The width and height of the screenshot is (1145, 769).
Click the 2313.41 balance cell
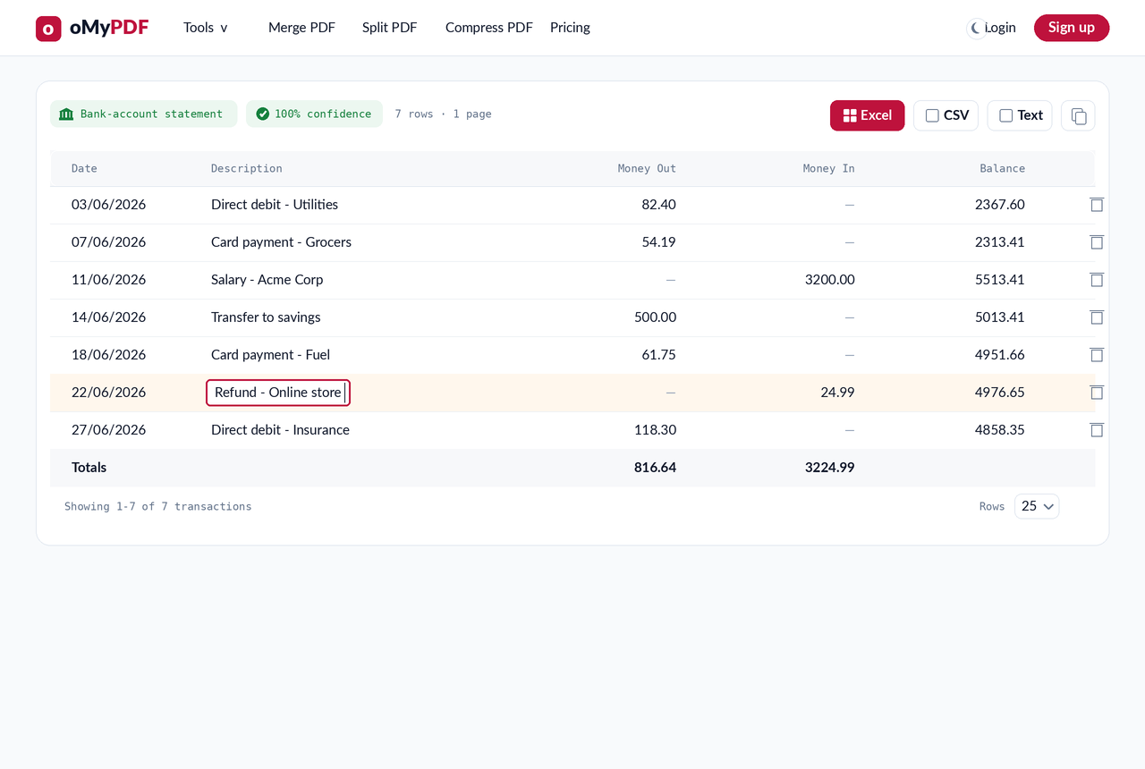pos(1000,242)
